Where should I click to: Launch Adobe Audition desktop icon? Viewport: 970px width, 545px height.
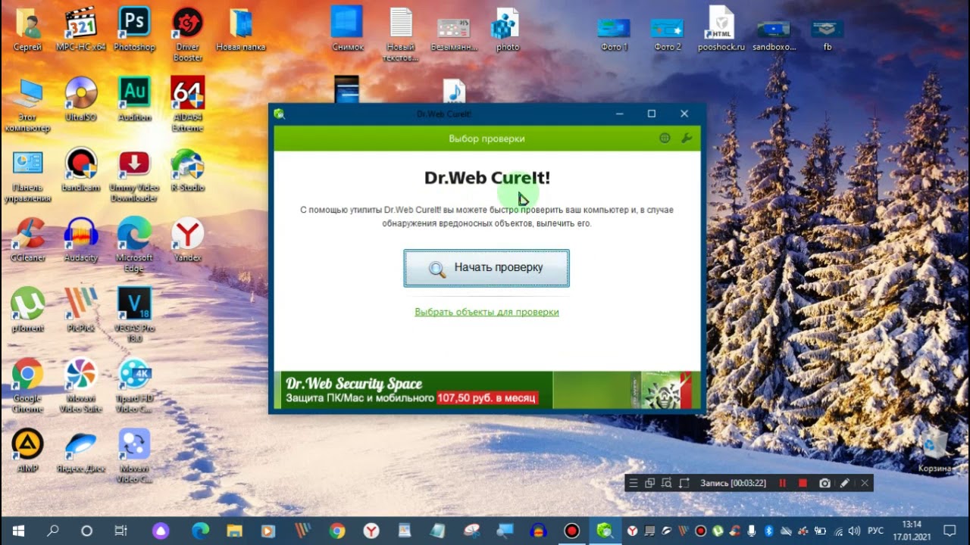click(134, 99)
